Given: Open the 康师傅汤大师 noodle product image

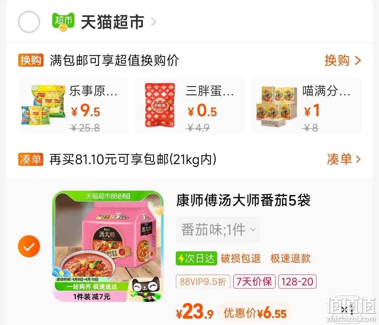Looking at the screenshot, I should pyautogui.click(x=108, y=246).
